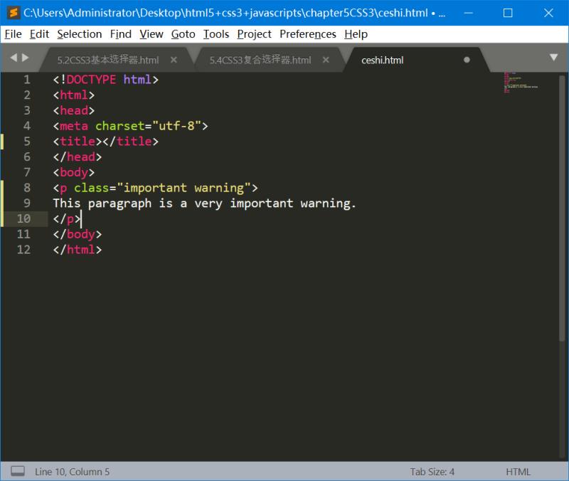Maximize the Sublime Text window
The height and width of the screenshot is (481, 569).
coord(508,13)
